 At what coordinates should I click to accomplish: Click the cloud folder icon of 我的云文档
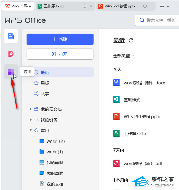[36, 109]
